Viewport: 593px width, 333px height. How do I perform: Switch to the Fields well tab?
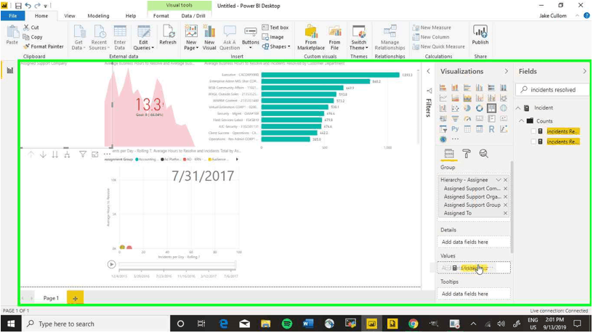[449, 154]
